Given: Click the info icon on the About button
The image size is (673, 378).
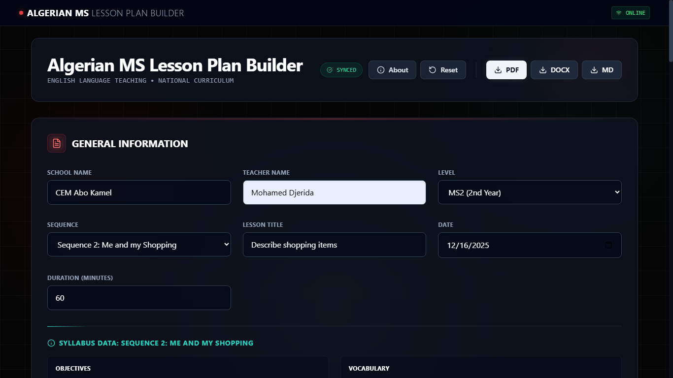Looking at the screenshot, I should pos(380,70).
